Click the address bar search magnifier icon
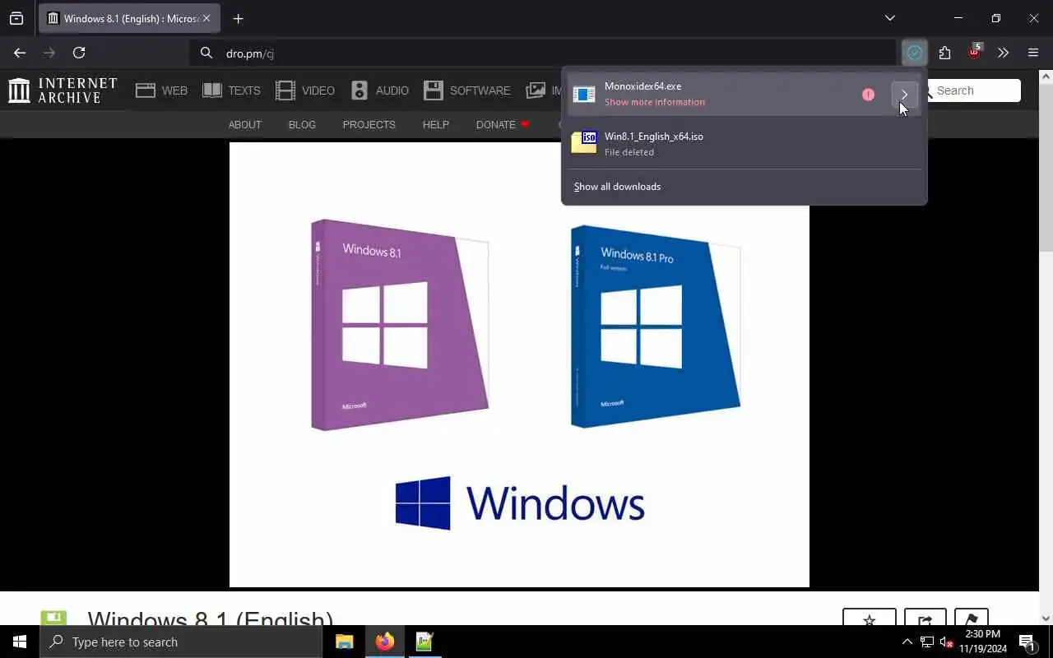The height and width of the screenshot is (658, 1053). click(206, 53)
